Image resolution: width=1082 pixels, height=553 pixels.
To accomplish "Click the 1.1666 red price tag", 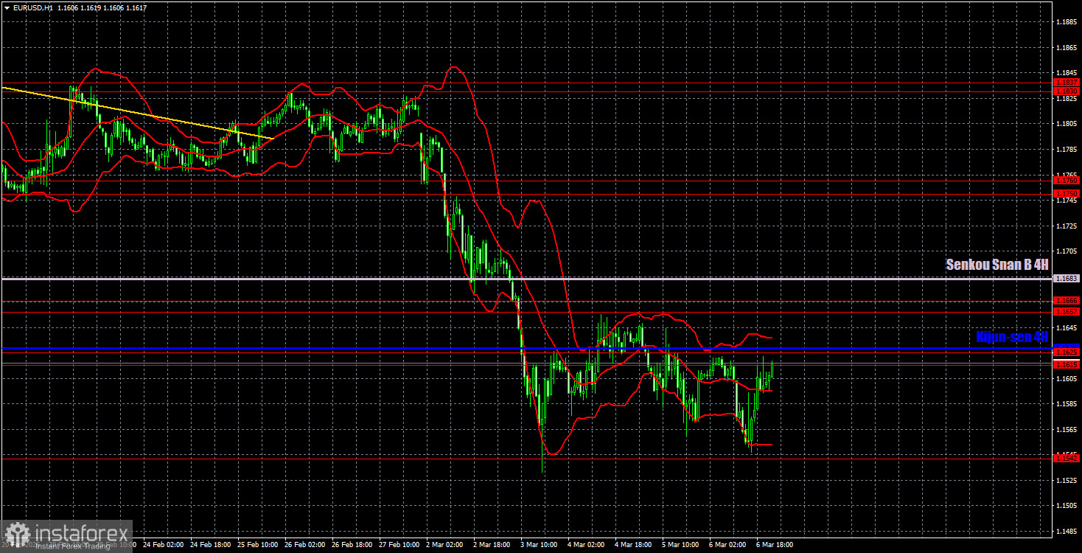I will point(1067,301).
